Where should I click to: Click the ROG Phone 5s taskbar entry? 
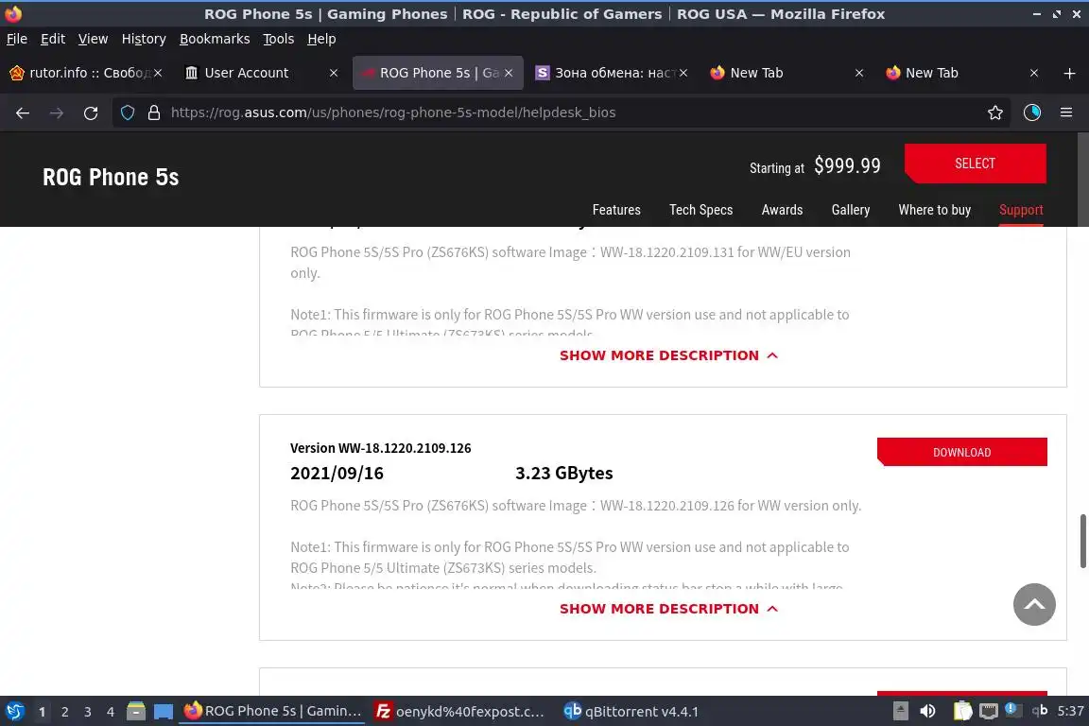pyautogui.click(x=272, y=712)
